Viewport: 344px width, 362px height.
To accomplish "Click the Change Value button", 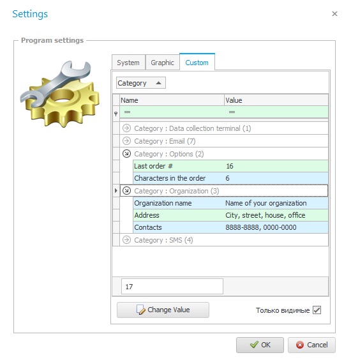I will 163,310.
